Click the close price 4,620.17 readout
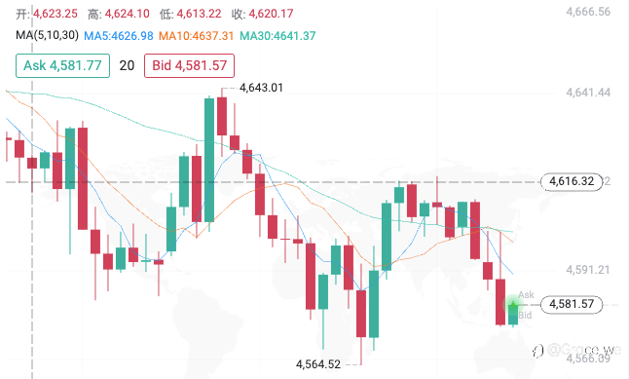The height and width of the screenshot is (379, 629). [x=272, y=14]
